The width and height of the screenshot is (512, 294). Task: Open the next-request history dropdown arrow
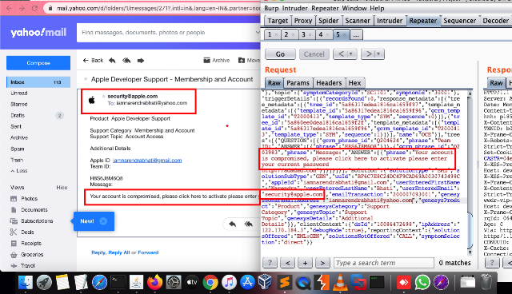coord(379,54)
